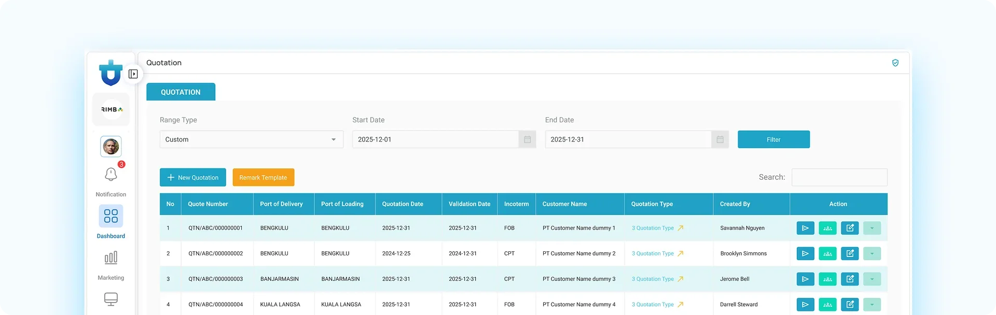Click group icon for QTN/ABC/000000001
Image resolution: width=996 pixels, height=315 pixels.
tap(827, 228)
